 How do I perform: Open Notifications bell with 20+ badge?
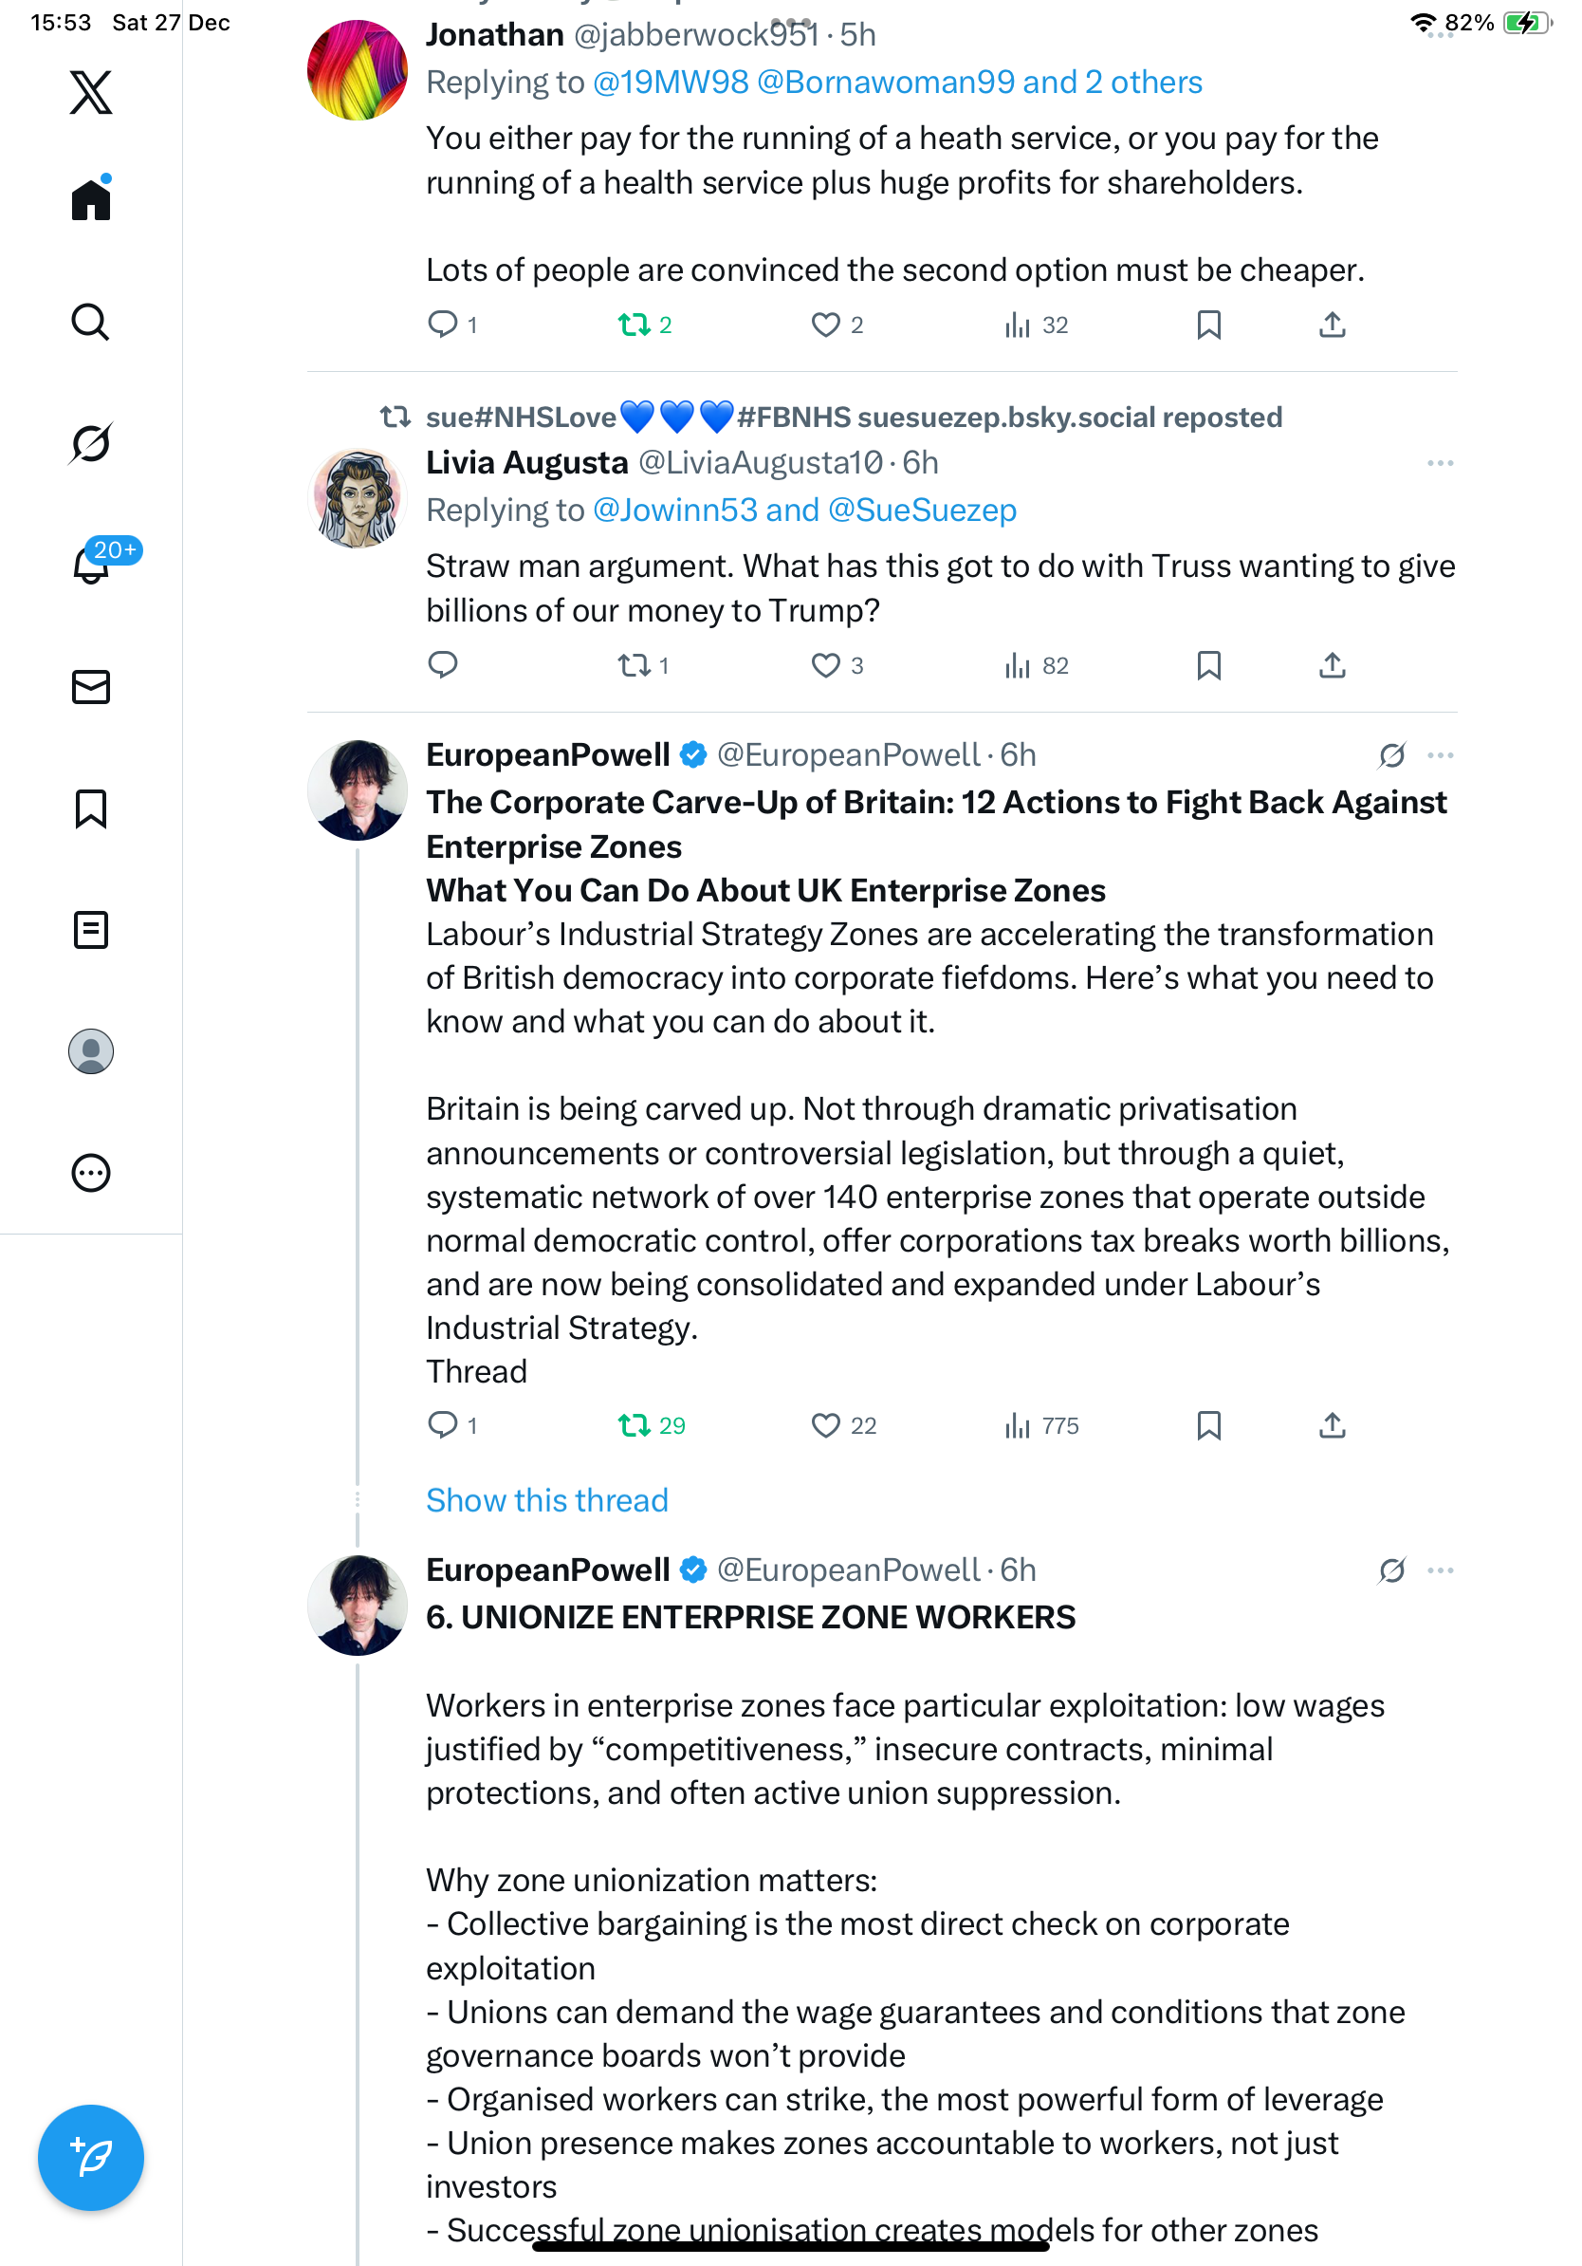tap(91, 565)
